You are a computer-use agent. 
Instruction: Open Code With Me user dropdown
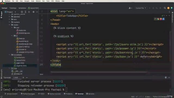[130, 8]
